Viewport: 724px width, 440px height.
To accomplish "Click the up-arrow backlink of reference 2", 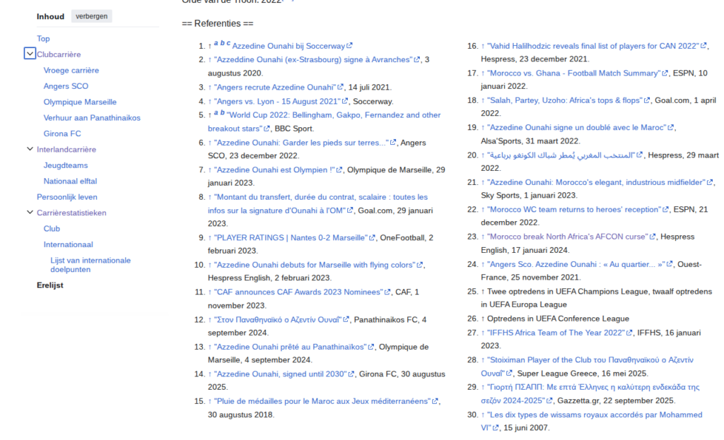I will [210, 60].
